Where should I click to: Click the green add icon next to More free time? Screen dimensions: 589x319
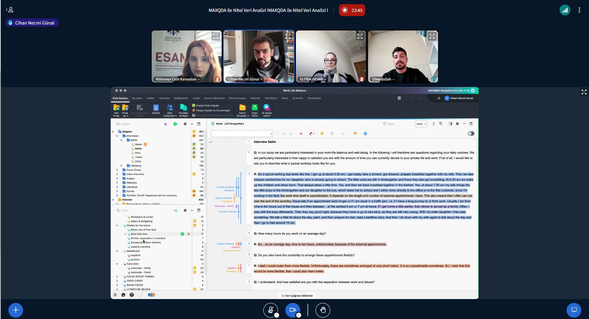click(x=182, y=234)
